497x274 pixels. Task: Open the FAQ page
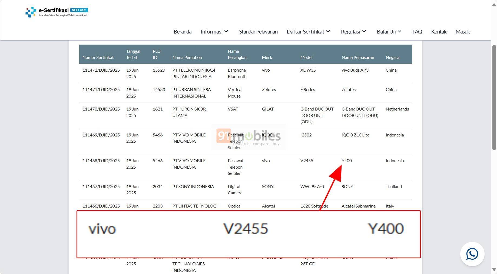tap(417, 32)
